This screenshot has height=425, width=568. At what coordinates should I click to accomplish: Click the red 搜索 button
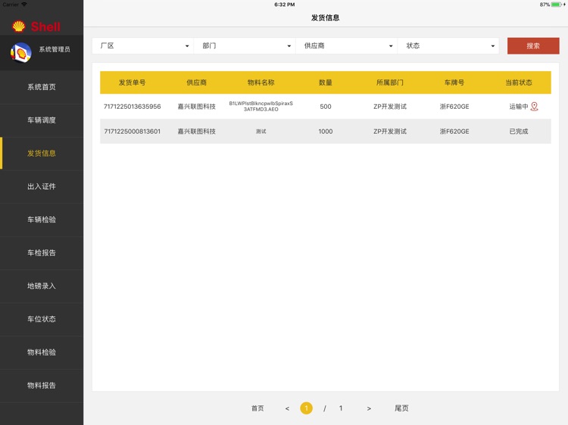[x=533, y=46]
